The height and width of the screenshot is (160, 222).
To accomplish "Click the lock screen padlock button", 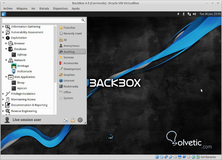I will tap(73, 120).
